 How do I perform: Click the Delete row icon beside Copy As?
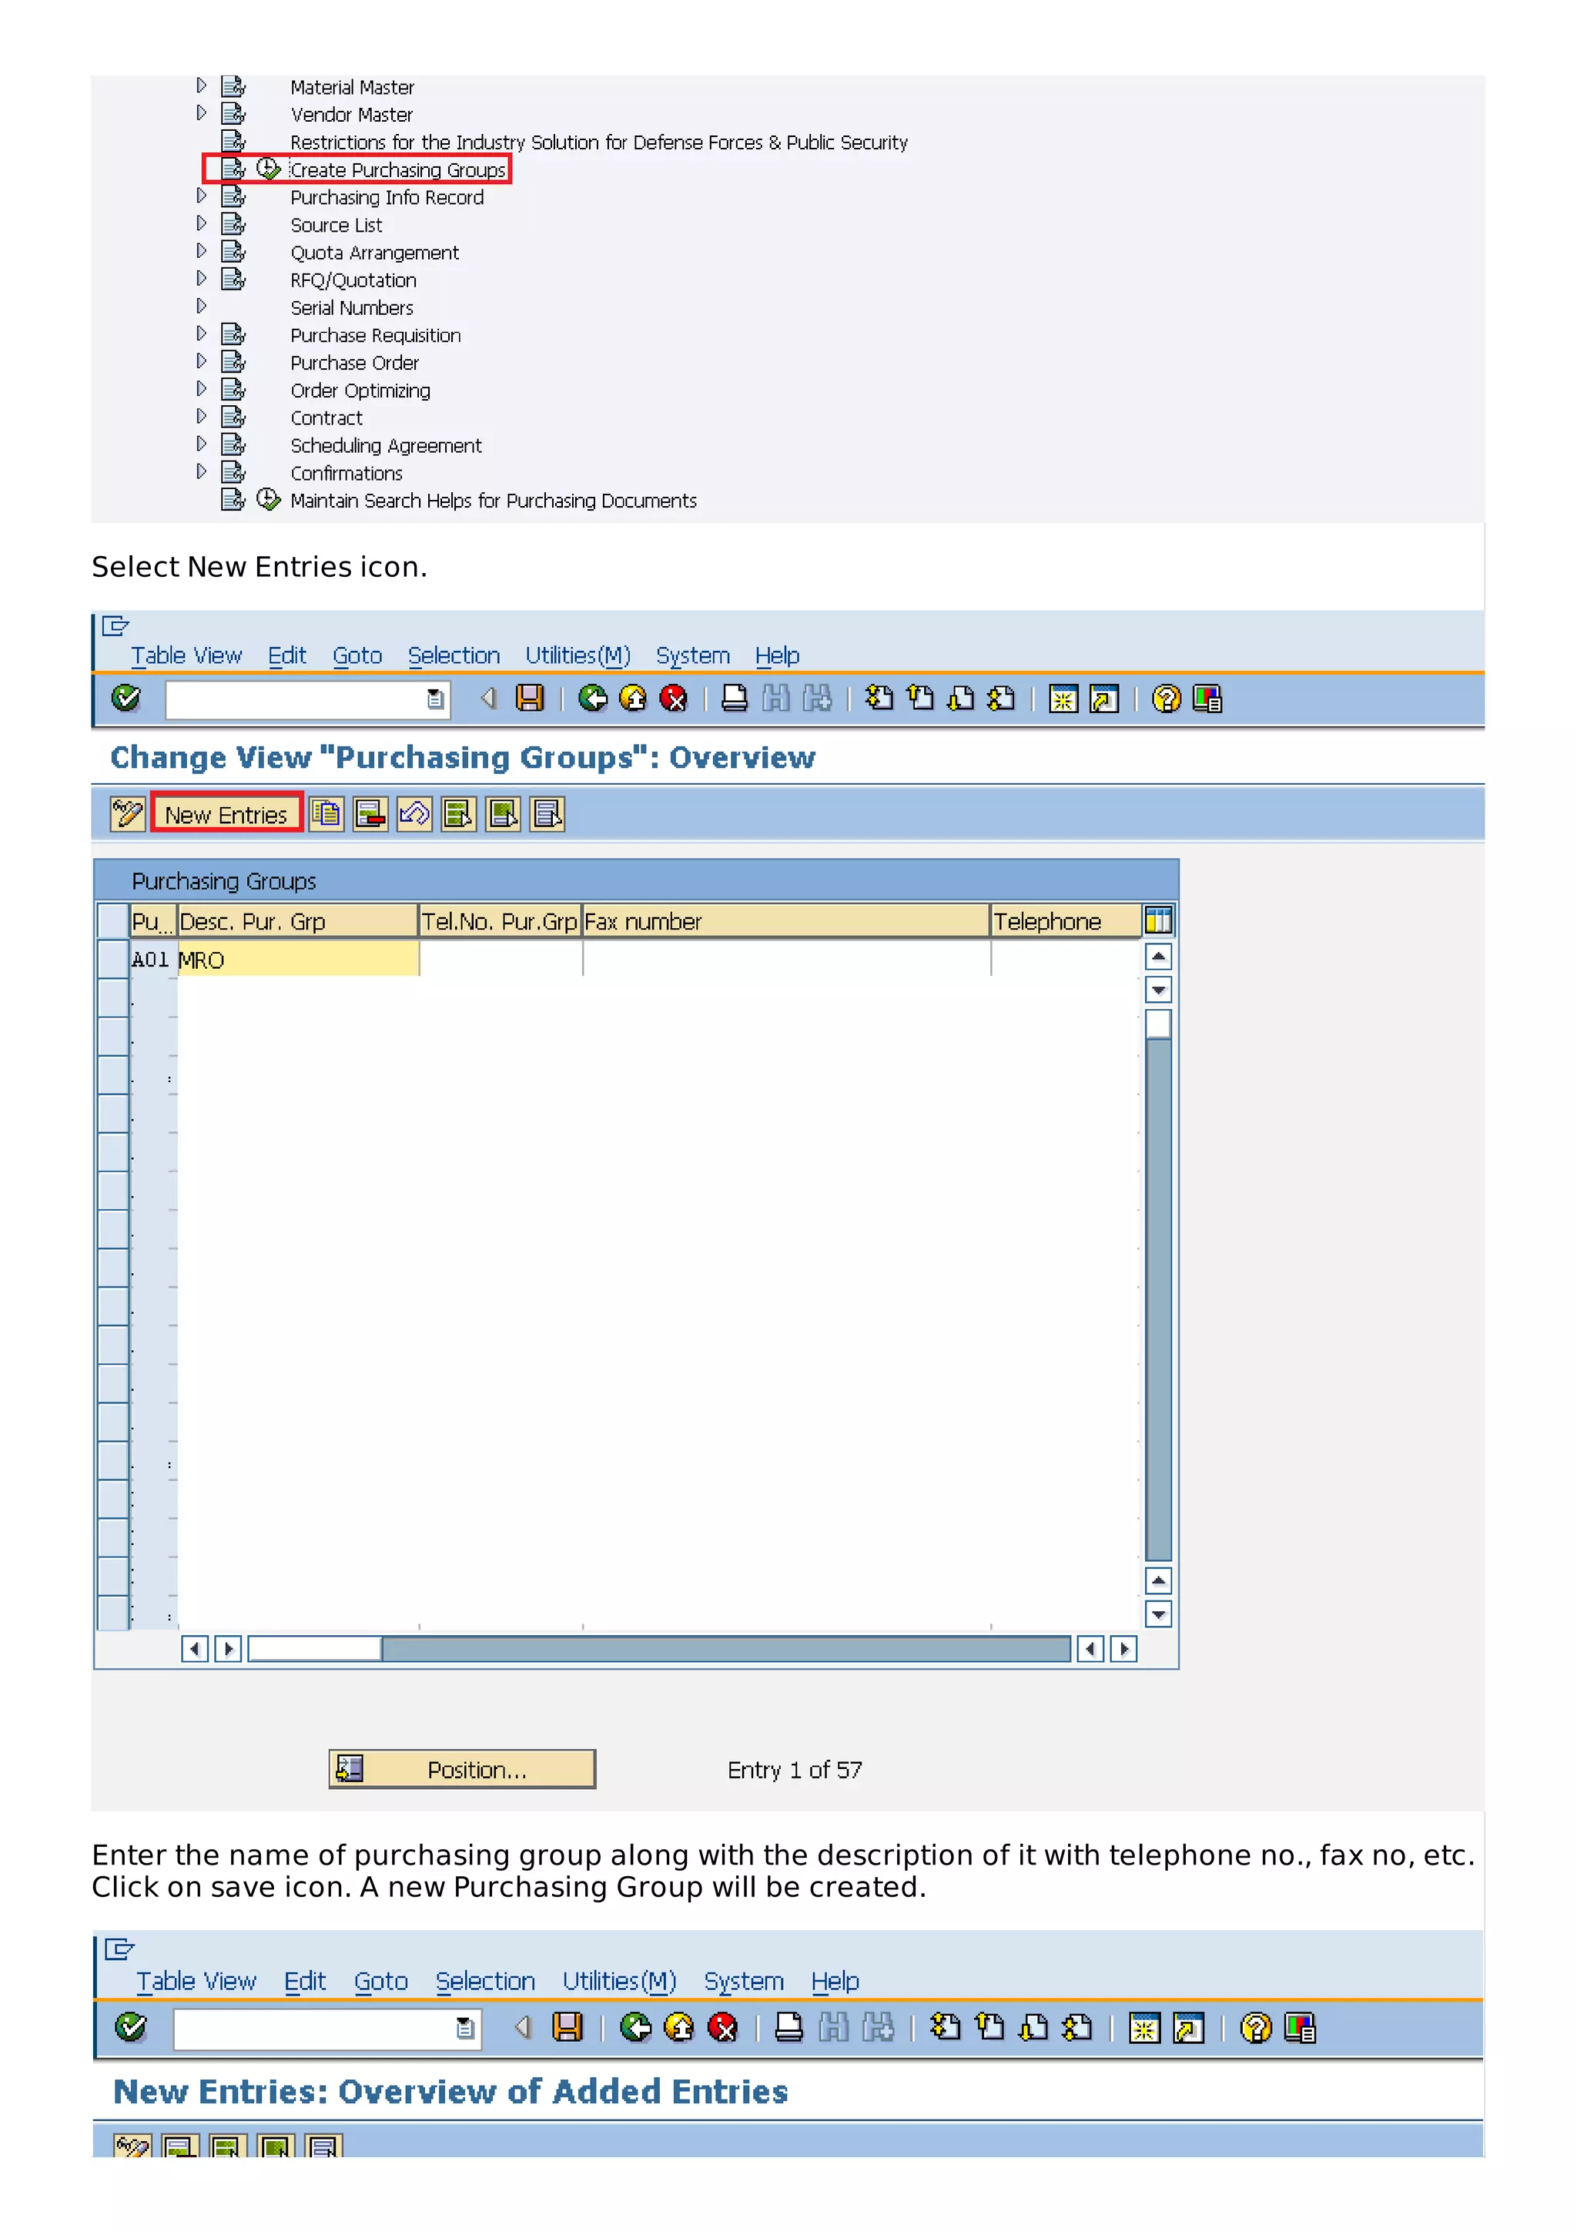point(370,813)
